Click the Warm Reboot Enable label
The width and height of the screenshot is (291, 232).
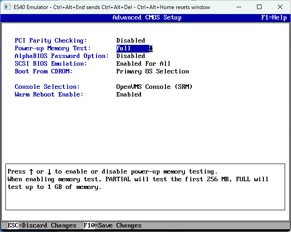click(x=49, y=94)
